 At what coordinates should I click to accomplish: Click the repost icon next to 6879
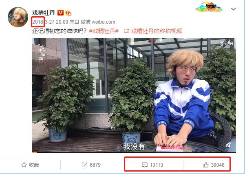tap(84, 165)
